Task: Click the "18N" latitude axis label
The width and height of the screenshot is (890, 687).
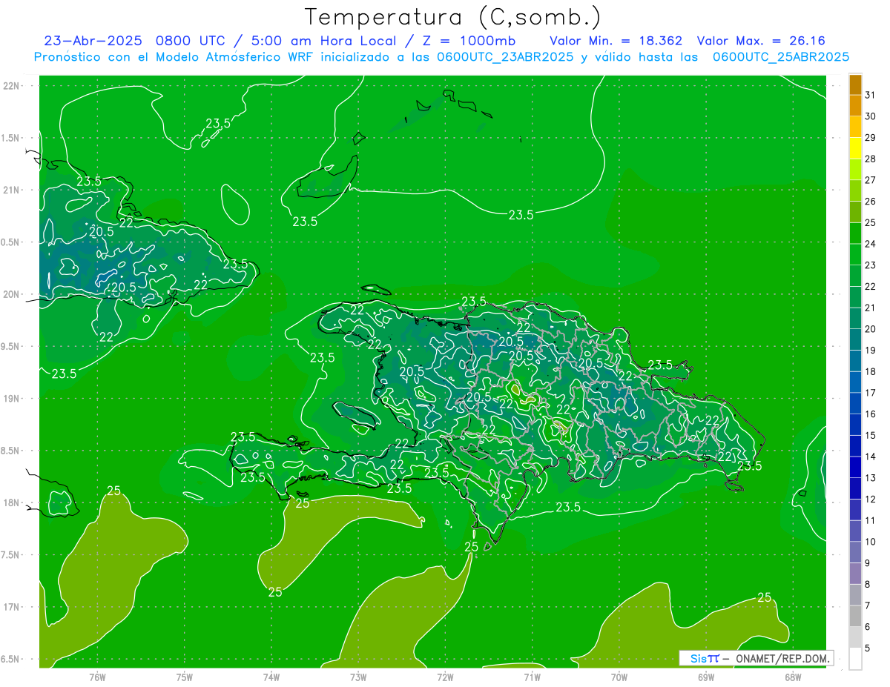Action: pos(12,503)
